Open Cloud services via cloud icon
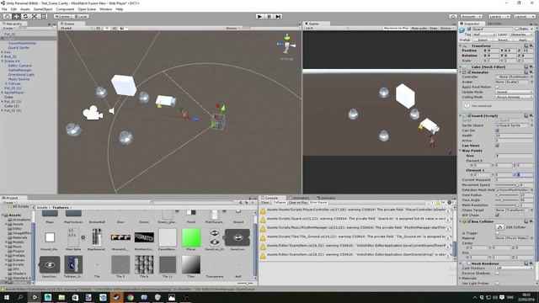The image size is (539, 303). (x=453, y=16)
